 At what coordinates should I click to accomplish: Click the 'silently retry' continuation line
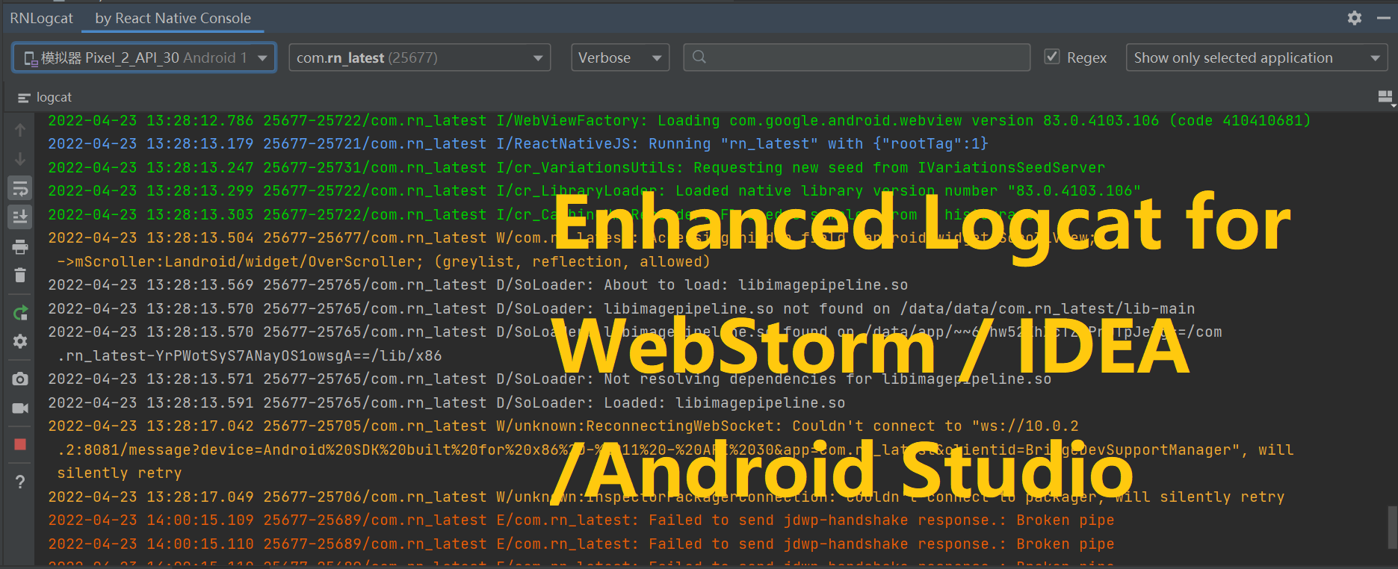pos(120,473)
